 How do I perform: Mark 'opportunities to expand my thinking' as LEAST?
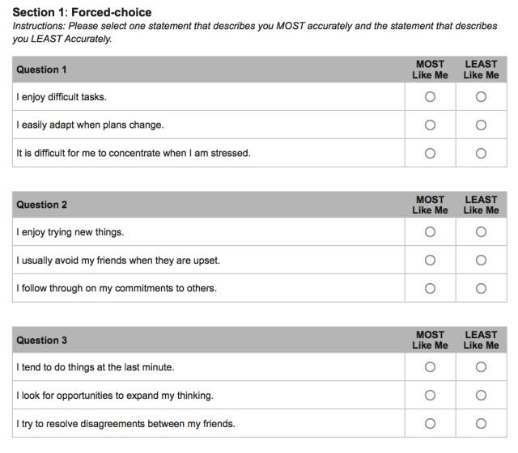pyautogui.click(x=481, y=396)
